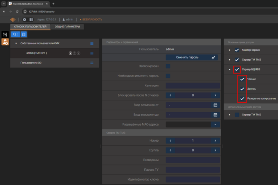
Task: Collapse the Сервер БД RBS tree node
Action: [230, 70]
